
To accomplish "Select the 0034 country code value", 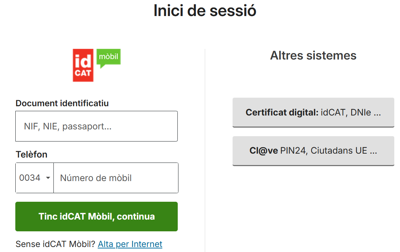I will (30, 178).
